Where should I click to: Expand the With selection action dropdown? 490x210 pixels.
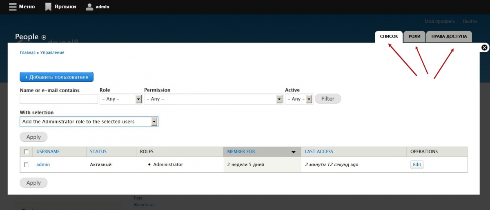(89, 121)
